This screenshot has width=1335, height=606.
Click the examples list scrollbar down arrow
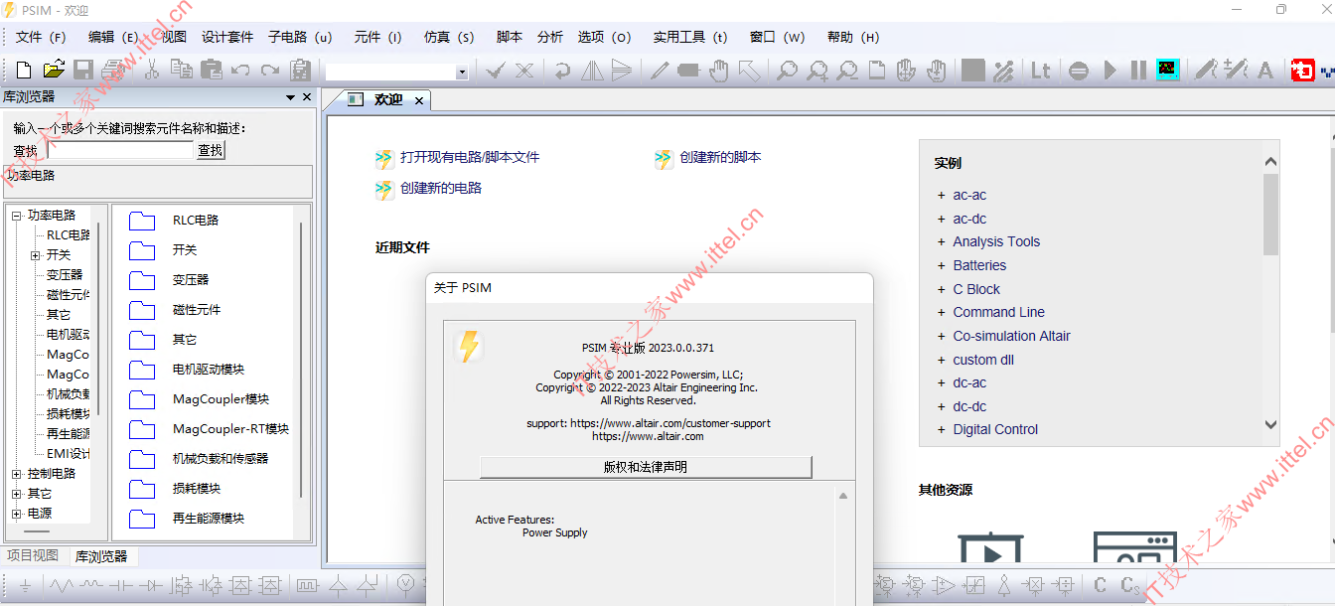click(x=1270, y=424)
